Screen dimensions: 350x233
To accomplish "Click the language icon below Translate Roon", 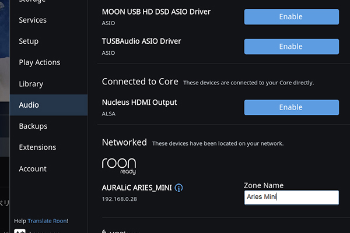I will coord(19,231).
